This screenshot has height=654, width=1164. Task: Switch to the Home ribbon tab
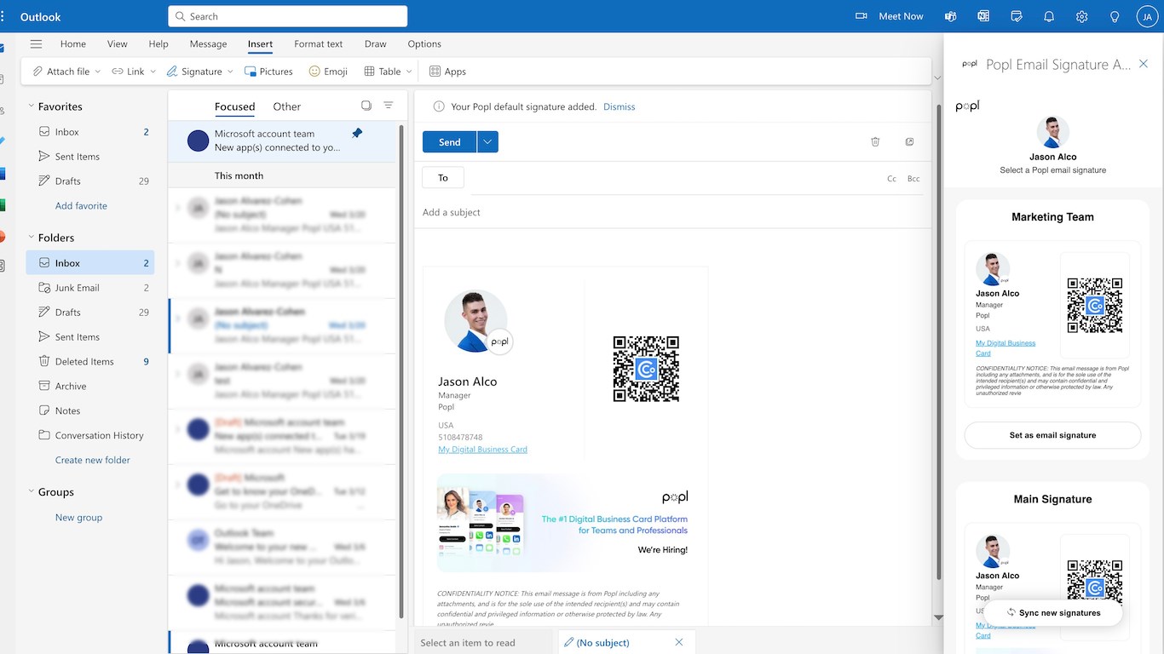point(73,44)
